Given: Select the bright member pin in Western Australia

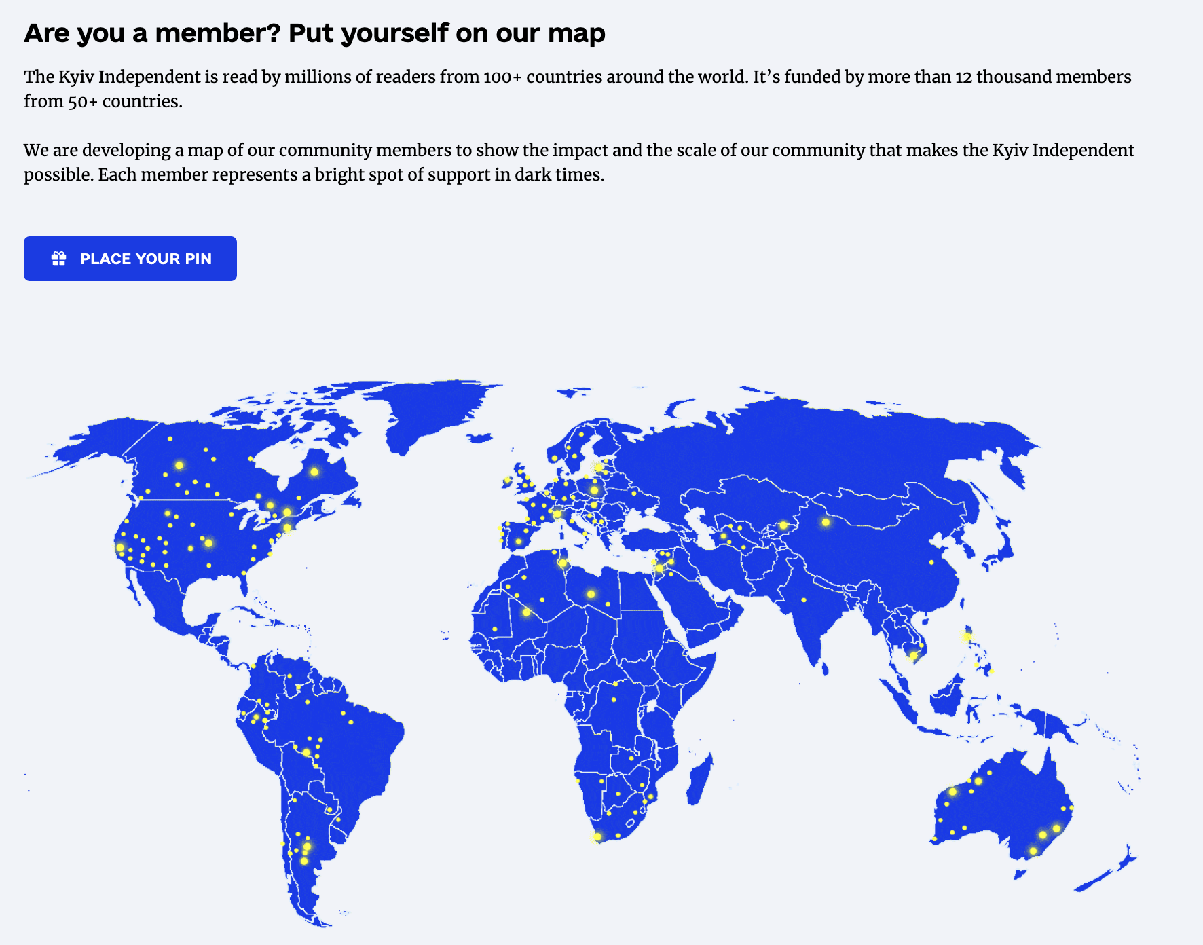Looking at the screenshot, I should (952, 792).
